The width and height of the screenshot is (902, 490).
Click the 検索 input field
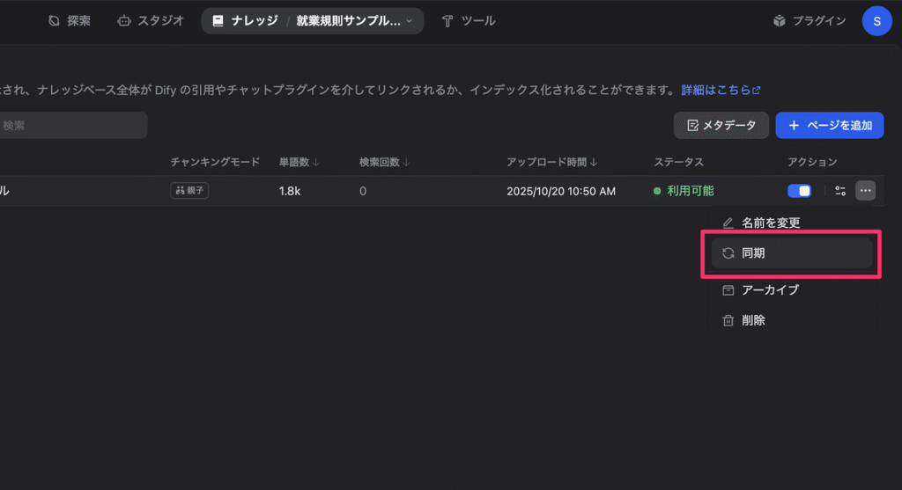(72, 125)
